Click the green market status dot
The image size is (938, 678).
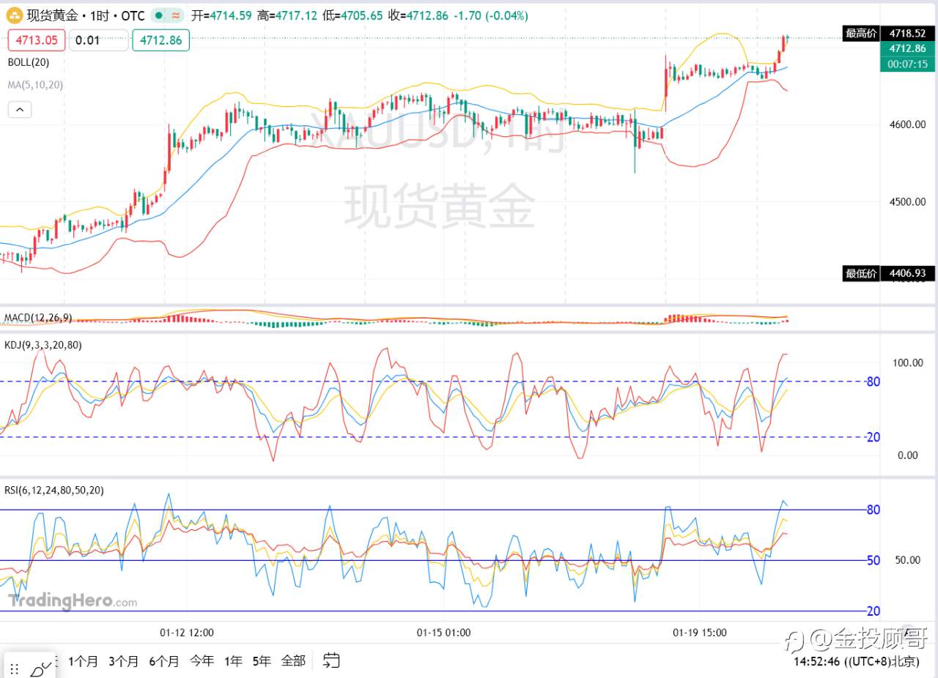pyautogui.click(x=159, y=15)
